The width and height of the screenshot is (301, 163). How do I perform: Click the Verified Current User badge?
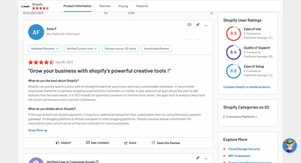click(82, 49)
